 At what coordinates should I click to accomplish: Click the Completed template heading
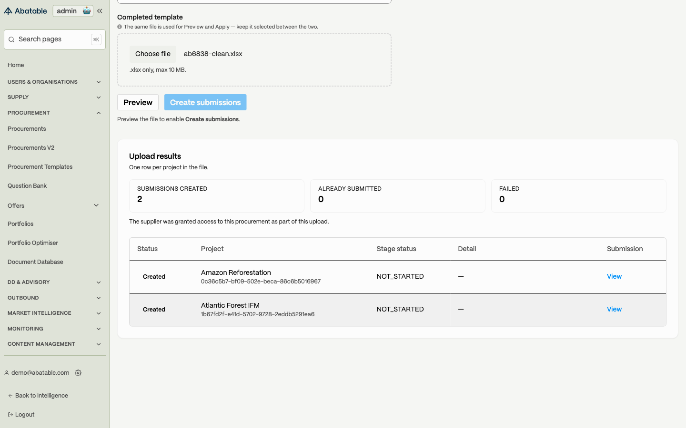coord(150,17)
